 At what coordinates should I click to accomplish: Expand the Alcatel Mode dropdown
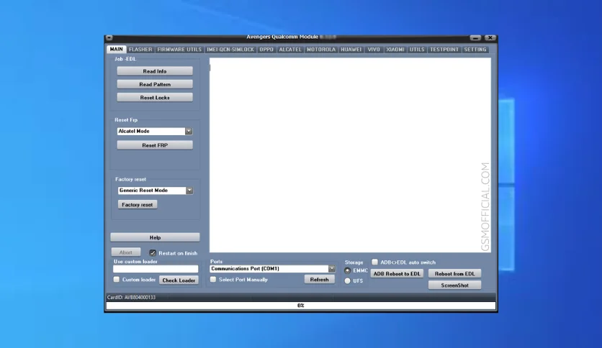click(x=189, y=131)
